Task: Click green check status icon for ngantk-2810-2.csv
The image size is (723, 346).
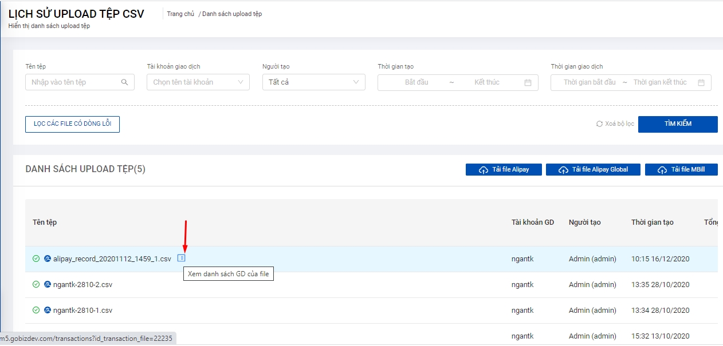Action: pos(36,284)
